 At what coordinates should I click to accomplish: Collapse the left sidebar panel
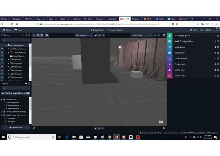coord(34,128)
